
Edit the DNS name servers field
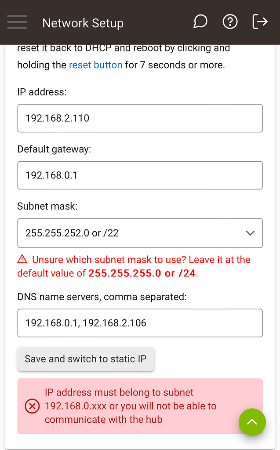pyautogui.click(x=140, y=323)
